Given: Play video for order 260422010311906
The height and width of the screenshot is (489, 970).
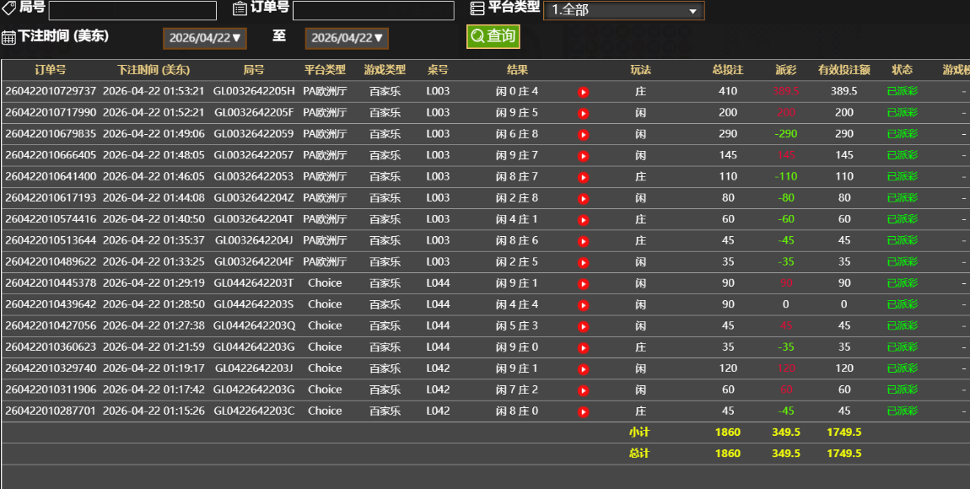Looking at the screenshot, I should coord(583,390).
